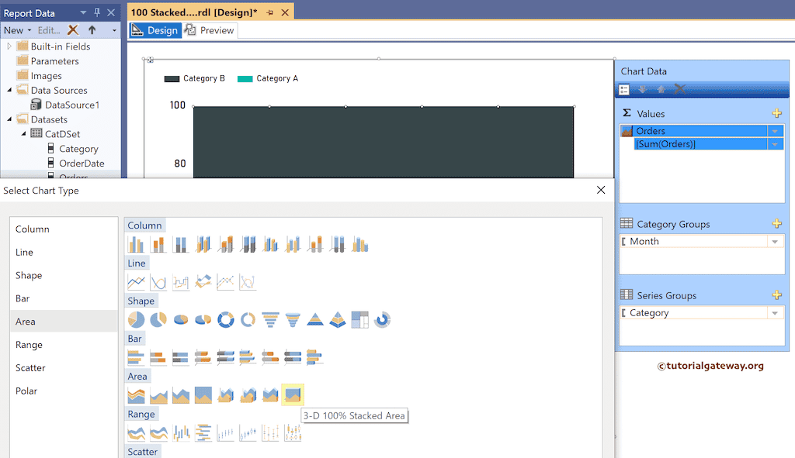
Task: Select Column in chart type list
Action: [64, 229]
